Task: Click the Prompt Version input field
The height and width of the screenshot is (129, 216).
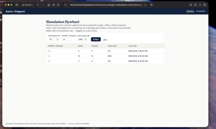Action: coord(67,39)
